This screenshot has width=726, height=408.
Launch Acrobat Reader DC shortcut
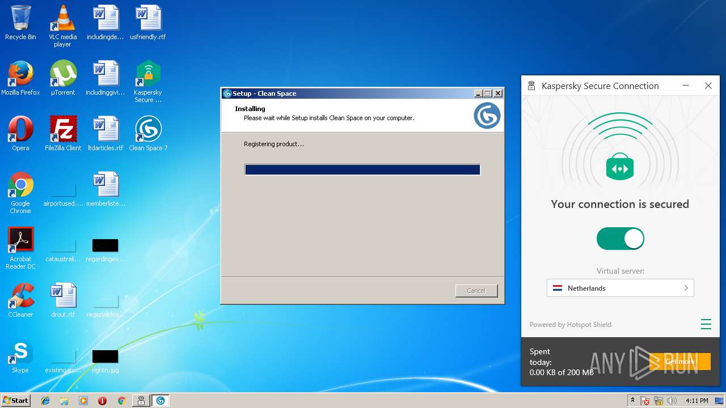pos(20,248)
